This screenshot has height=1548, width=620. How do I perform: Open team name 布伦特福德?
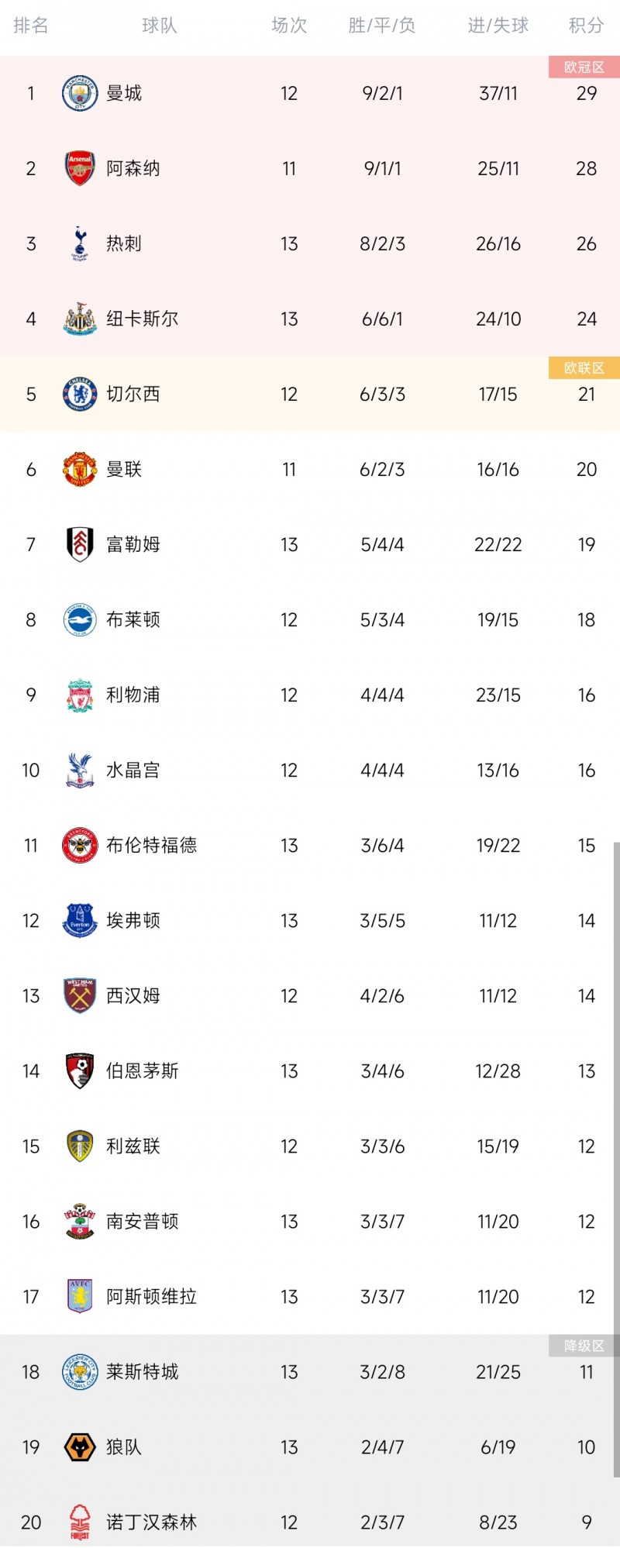point(152,845)
